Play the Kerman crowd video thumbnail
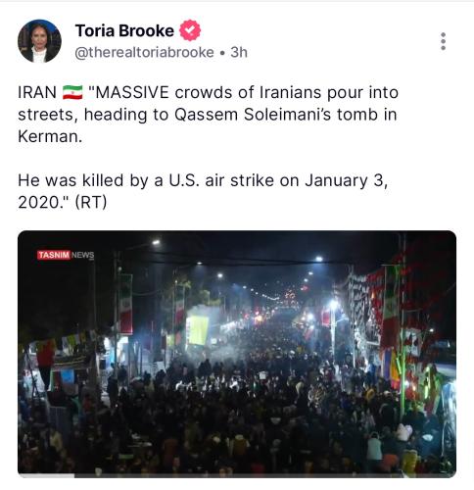The height and width of the screenshot is (490, 474). [237, 354]
